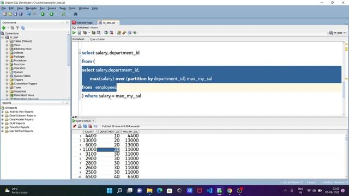This screenshot has height=196, width=349.
Task: Click the Filter funnel icon in Connections
Action: (17, 28)
